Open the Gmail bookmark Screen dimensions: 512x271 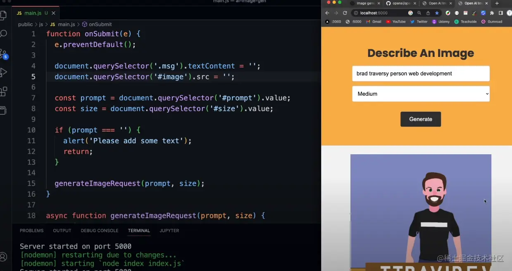374,21
